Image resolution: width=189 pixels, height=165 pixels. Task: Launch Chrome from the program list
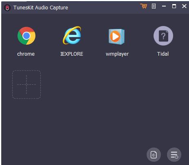tap(26, 36)
